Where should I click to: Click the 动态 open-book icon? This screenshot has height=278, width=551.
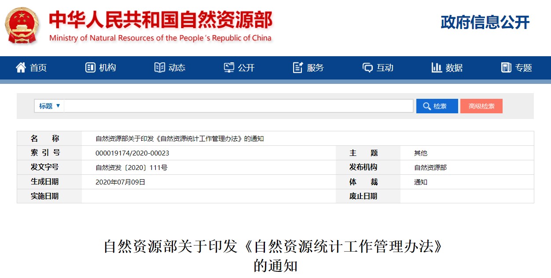point(159,68)
